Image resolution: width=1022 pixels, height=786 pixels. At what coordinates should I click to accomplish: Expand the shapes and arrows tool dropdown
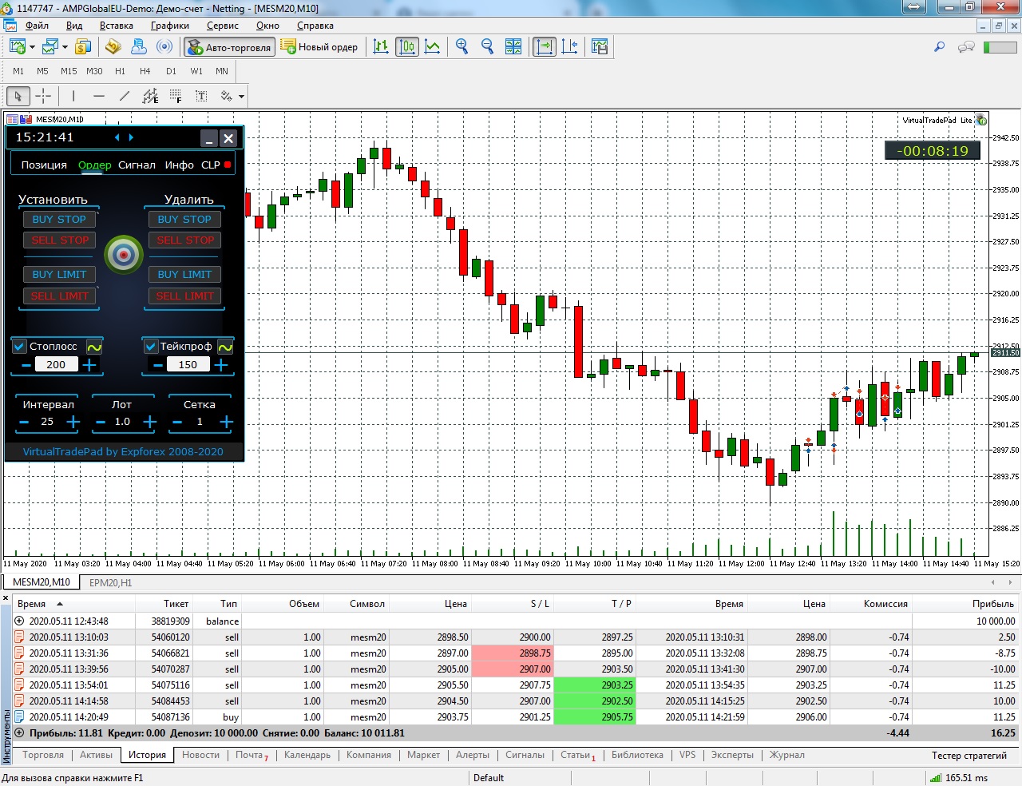[x=241, y=97]
